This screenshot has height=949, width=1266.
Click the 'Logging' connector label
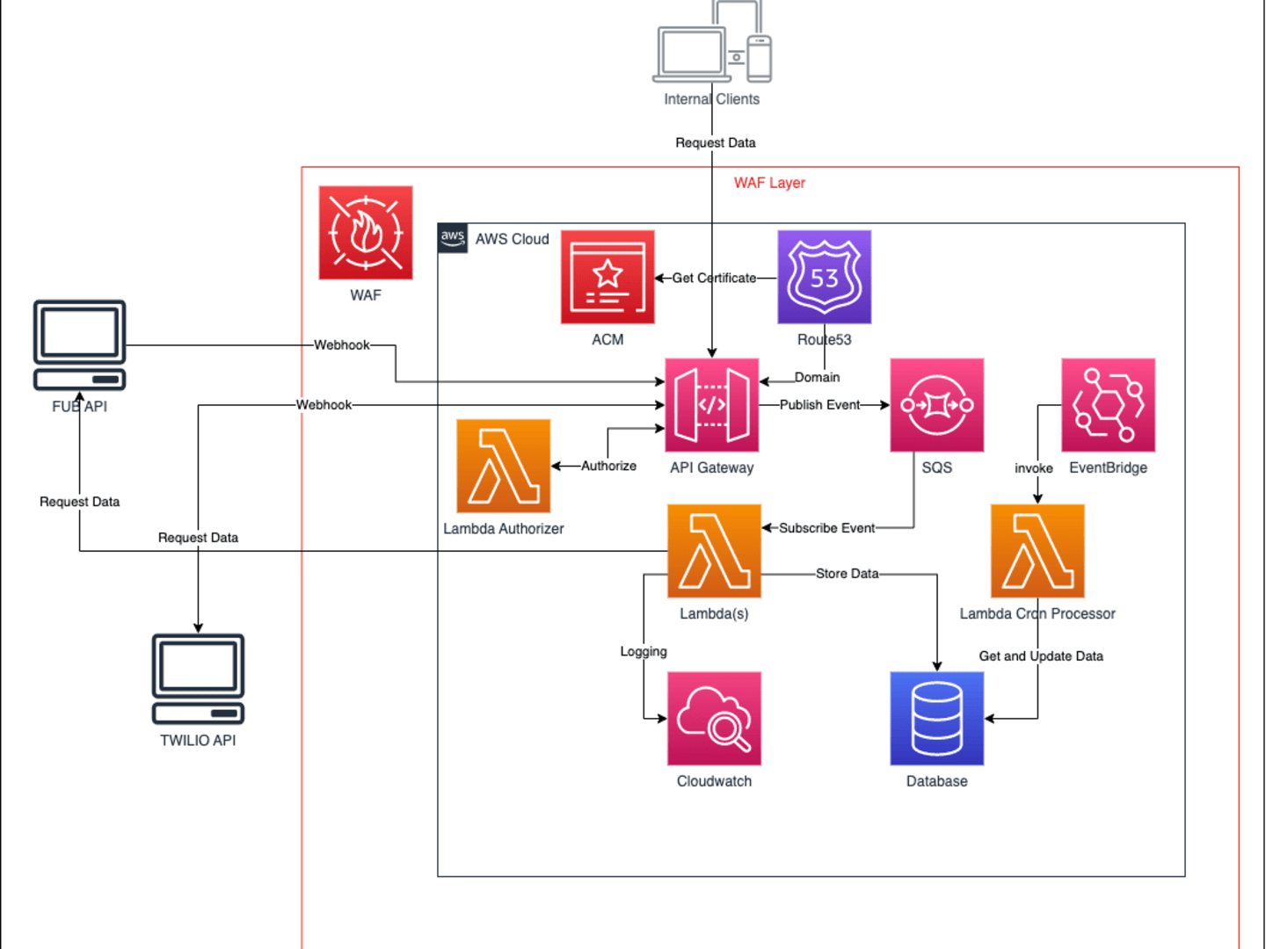(x=644, y=652)
